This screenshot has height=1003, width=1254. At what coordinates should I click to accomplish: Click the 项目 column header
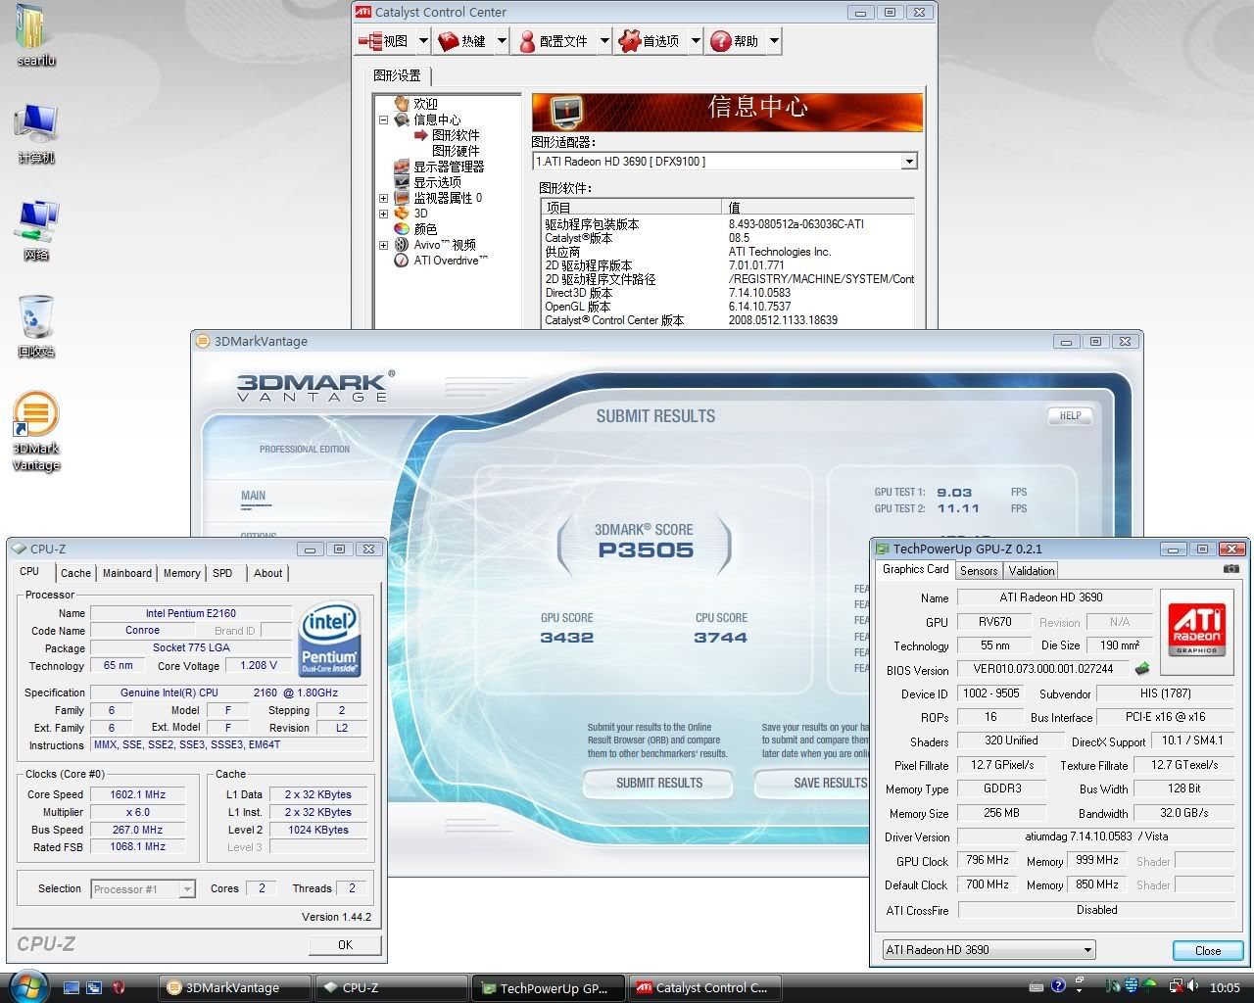pyautogui.click(x=631, y=207)
